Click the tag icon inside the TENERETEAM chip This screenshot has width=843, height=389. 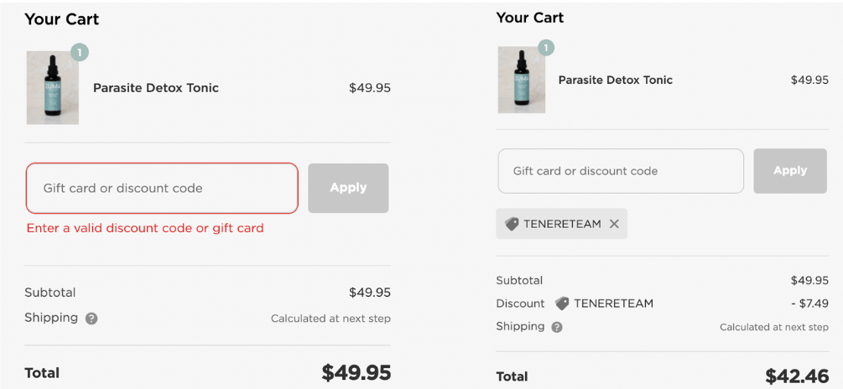[x=512, y=224]
